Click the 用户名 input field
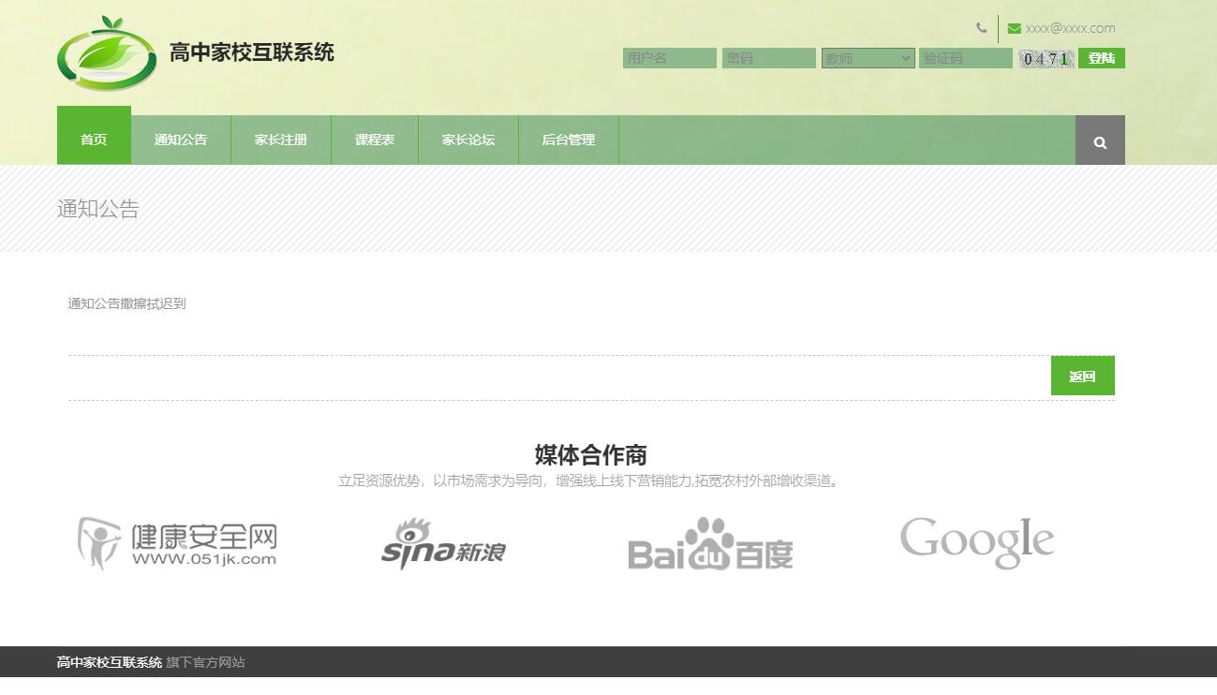The image size is (1217, 695). click(669, 58)
